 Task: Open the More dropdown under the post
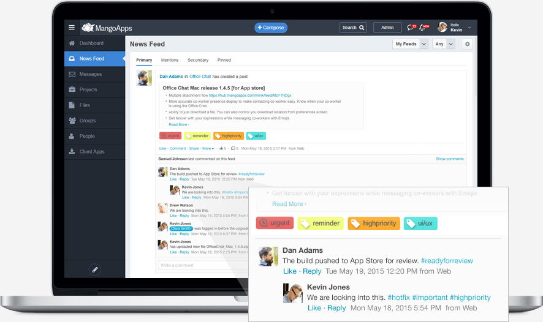pos(208,148)
